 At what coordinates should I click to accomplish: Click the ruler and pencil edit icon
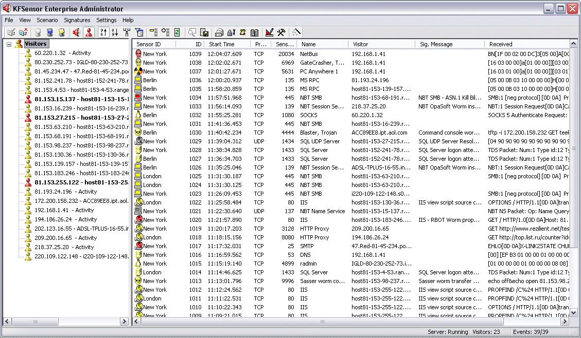(x=269, y=32)
